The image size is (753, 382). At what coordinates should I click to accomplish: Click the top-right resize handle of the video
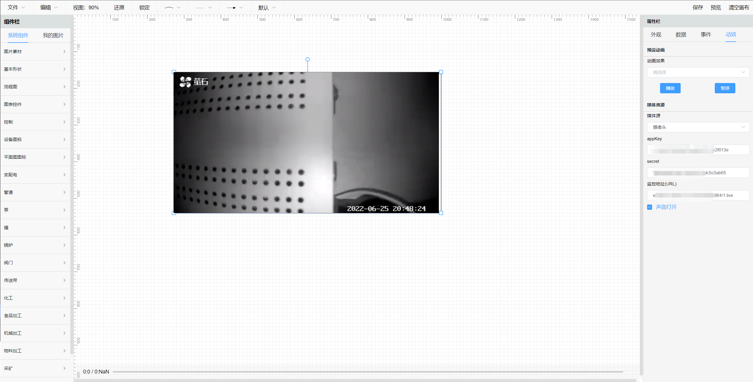click(441, 72)
